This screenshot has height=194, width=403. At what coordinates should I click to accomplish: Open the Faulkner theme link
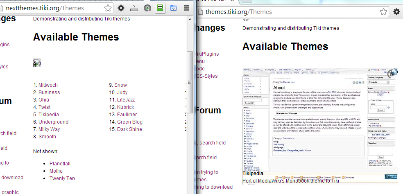point(127,115)
